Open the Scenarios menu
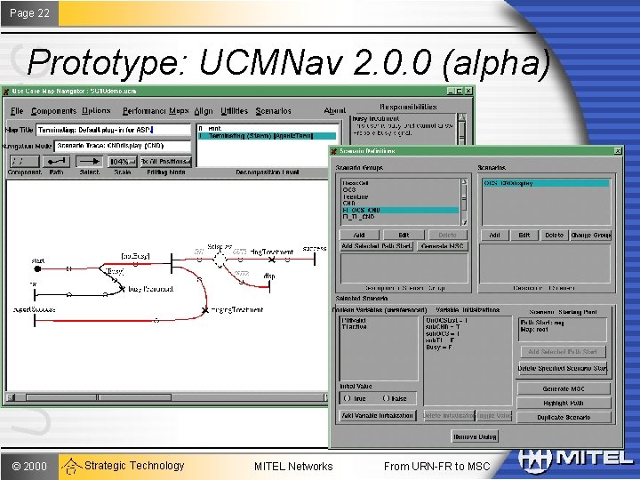 tap(273, 111)
